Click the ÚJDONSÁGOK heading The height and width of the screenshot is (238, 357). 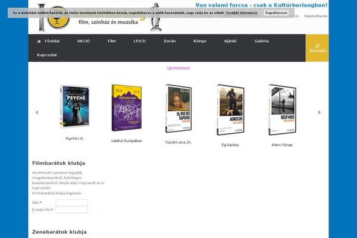coord(178,68)
